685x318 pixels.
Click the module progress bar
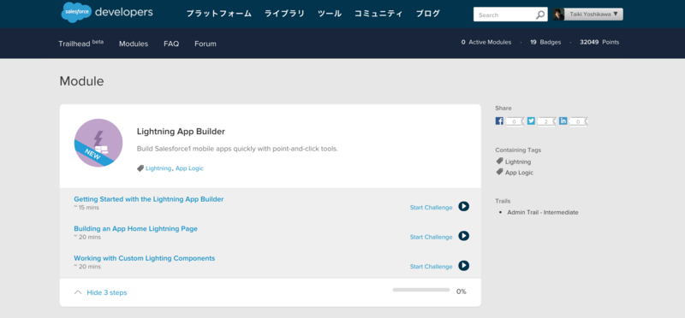click(x=421, y=290)
